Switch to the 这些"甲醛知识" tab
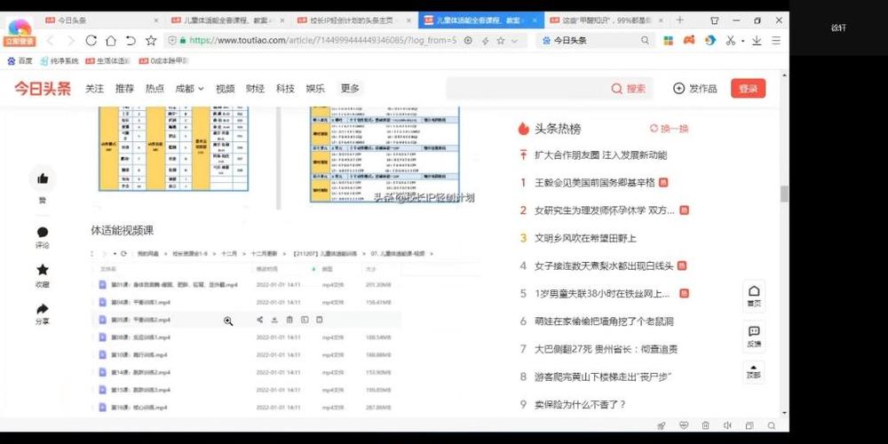 click(607, 20)
